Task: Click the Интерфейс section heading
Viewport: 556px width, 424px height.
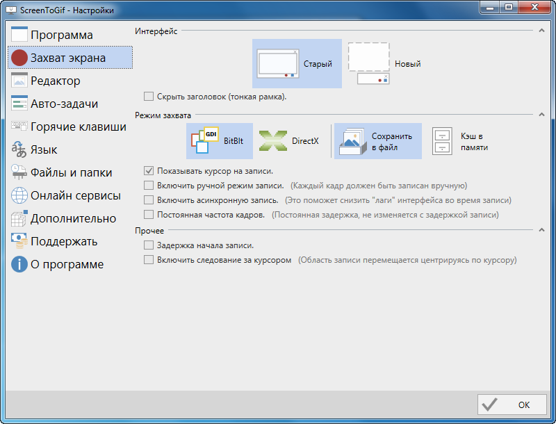Action: 156,31
